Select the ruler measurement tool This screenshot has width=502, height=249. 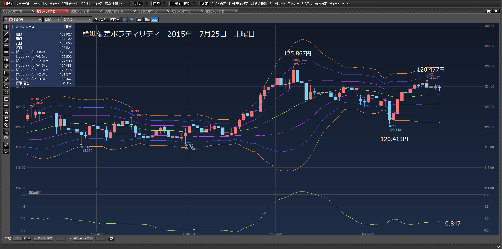(x=6, y=40)
